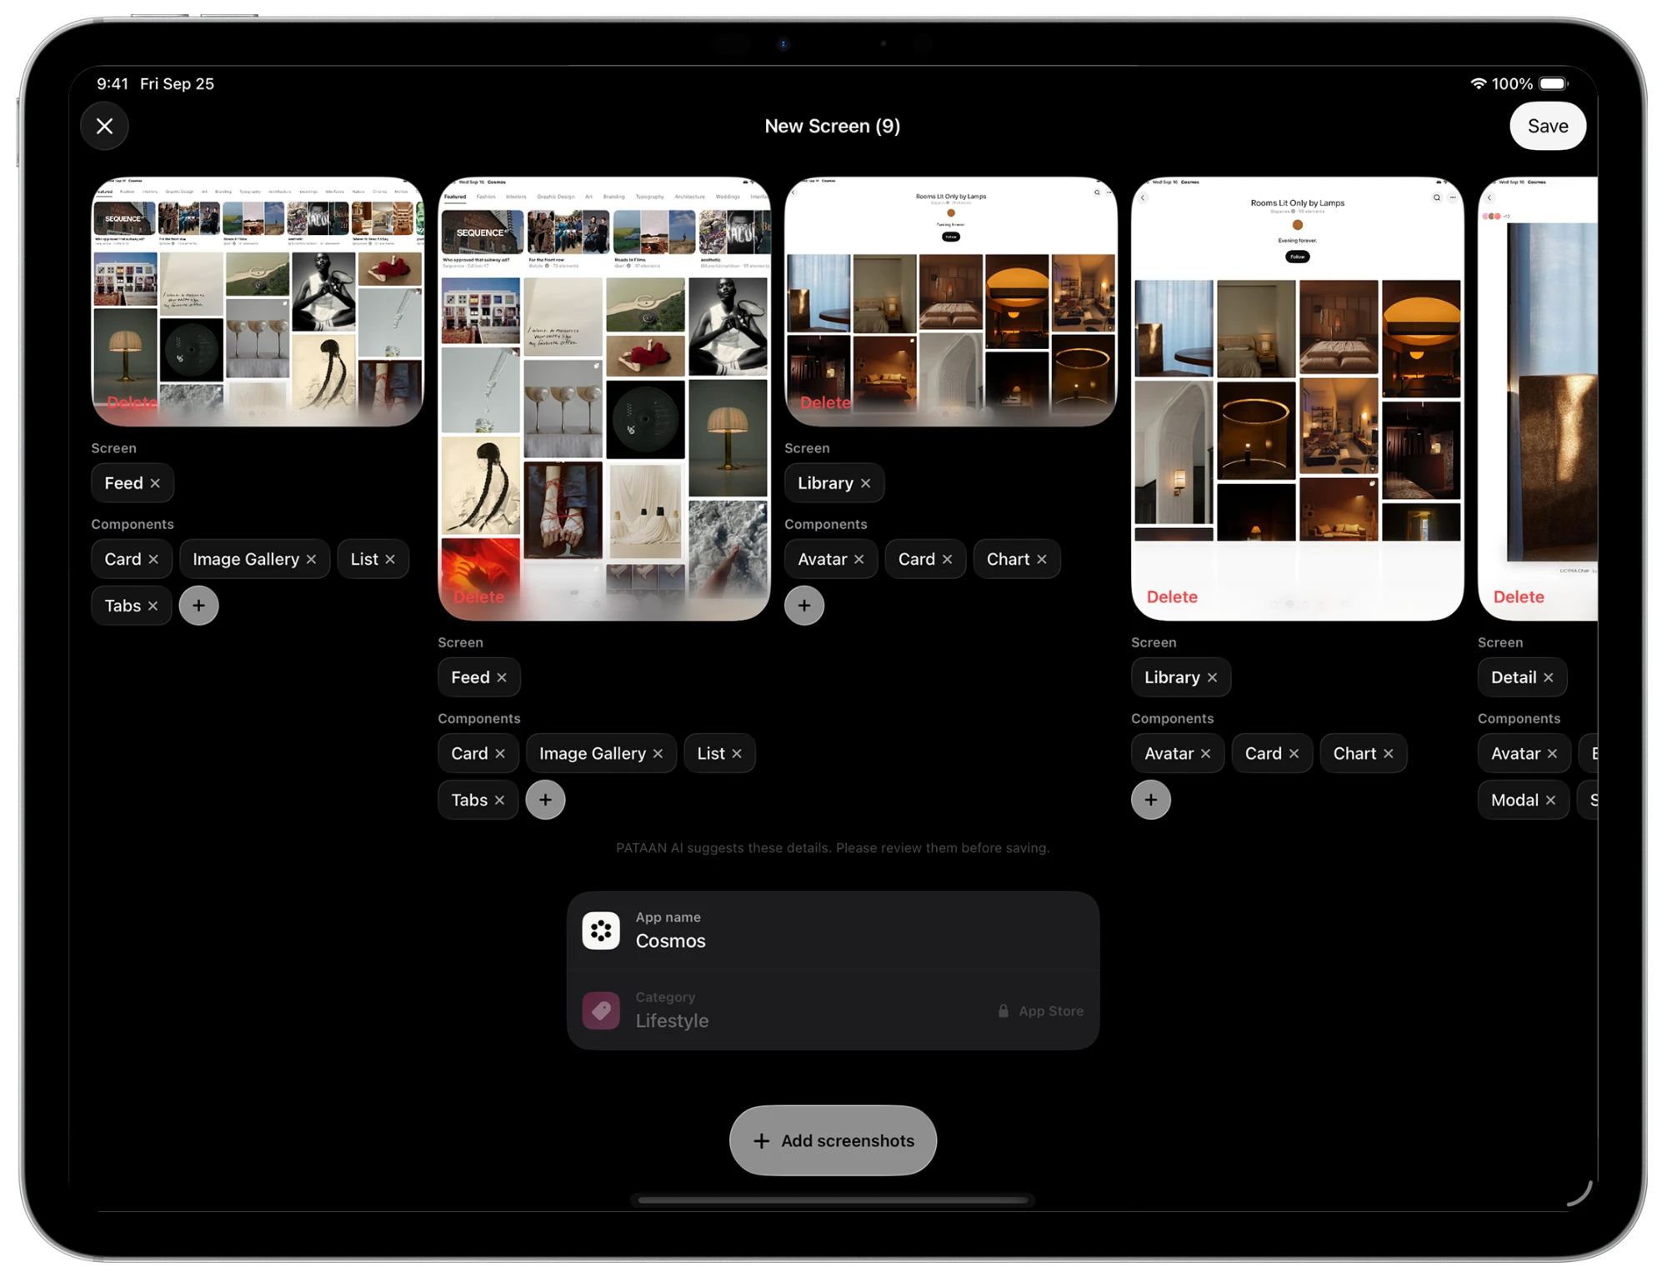Remove Feed tag from second screenshot

tap(502, 677)
